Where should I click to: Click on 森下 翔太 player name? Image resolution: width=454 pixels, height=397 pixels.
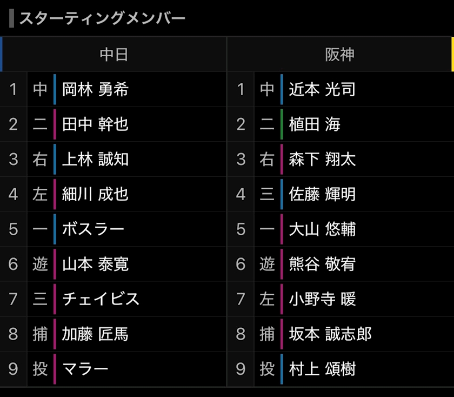322,159
